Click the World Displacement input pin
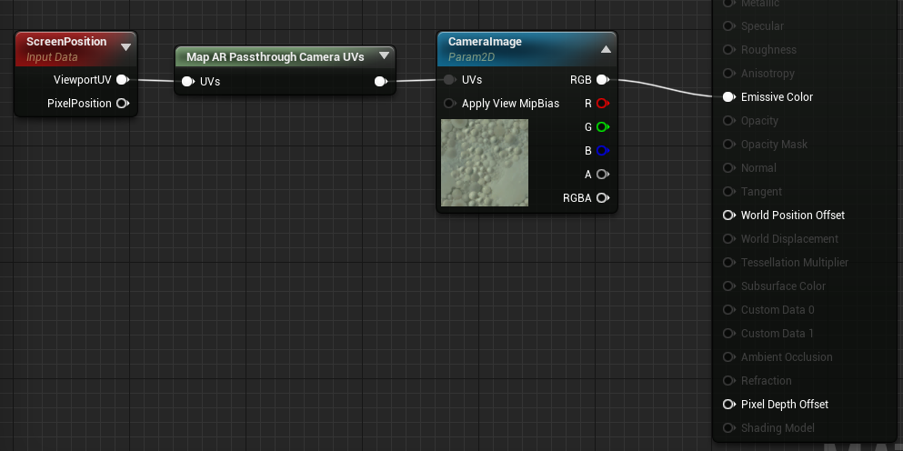The width and height of the screenshot is (903, 451). click(728, 238)
